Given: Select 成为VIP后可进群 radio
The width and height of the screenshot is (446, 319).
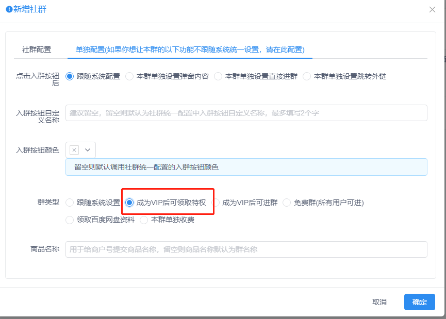Looking at the screenshot, I should (x=216, y=203).
